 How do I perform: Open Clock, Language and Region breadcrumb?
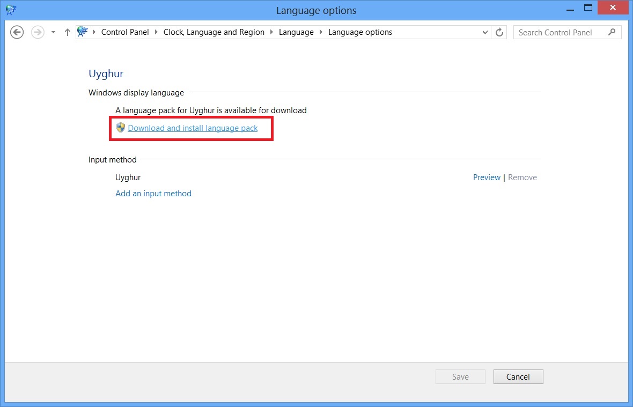[x=214, y=32]
